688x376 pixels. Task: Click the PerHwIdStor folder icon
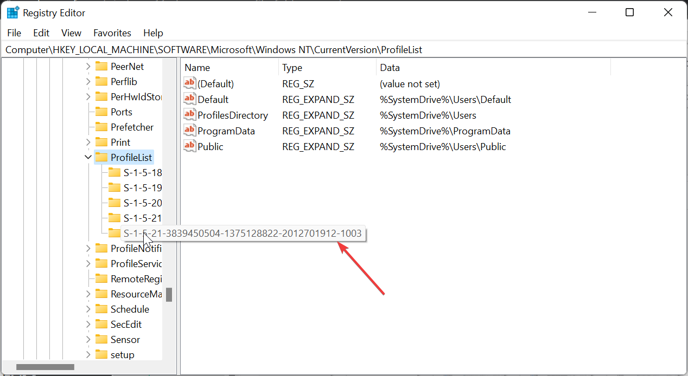coord(101,96)
